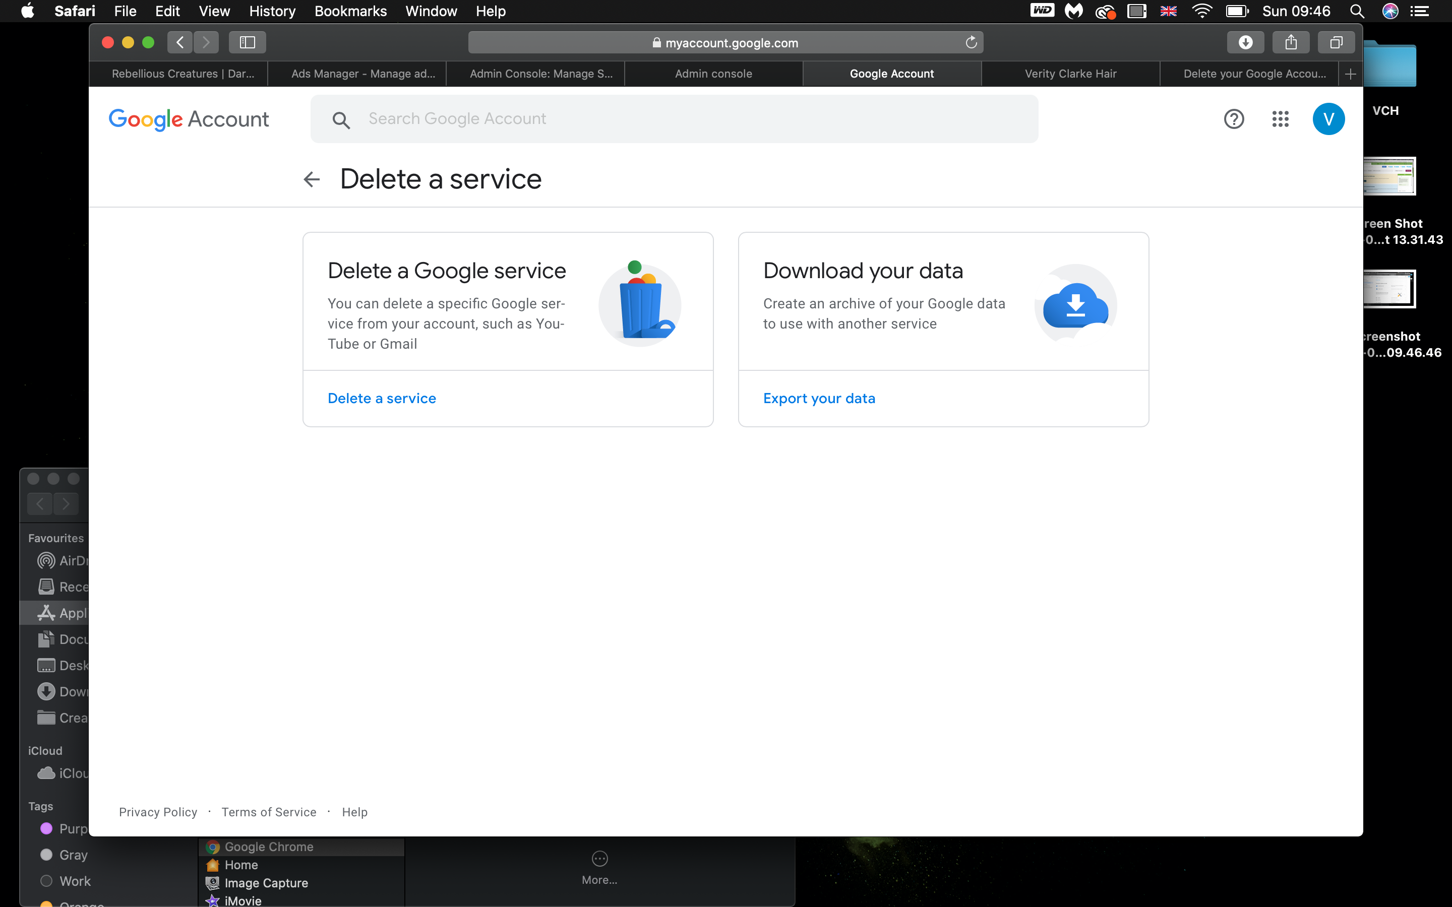
Task: Open the Safari share sheet
Action: (1291, 43)
